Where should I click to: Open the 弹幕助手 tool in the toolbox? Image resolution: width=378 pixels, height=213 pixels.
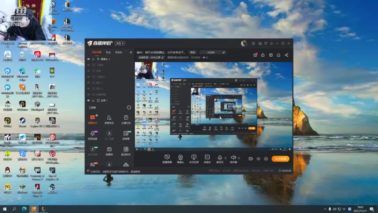click(93, 119)
